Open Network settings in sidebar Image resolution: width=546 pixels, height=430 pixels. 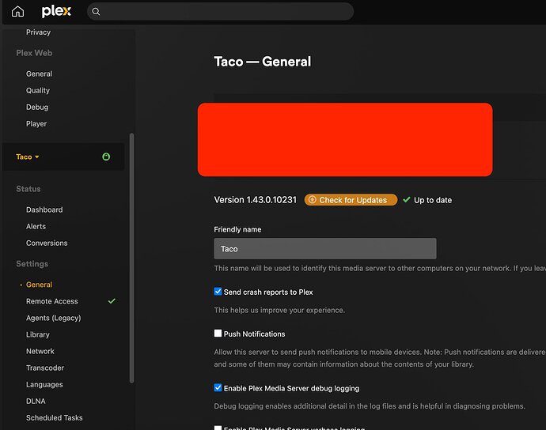40,352
